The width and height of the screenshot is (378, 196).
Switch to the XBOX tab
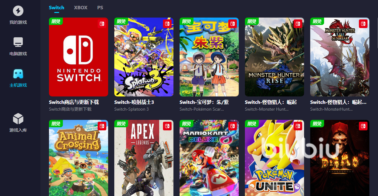pyautogui.click(x=81, y=7)
